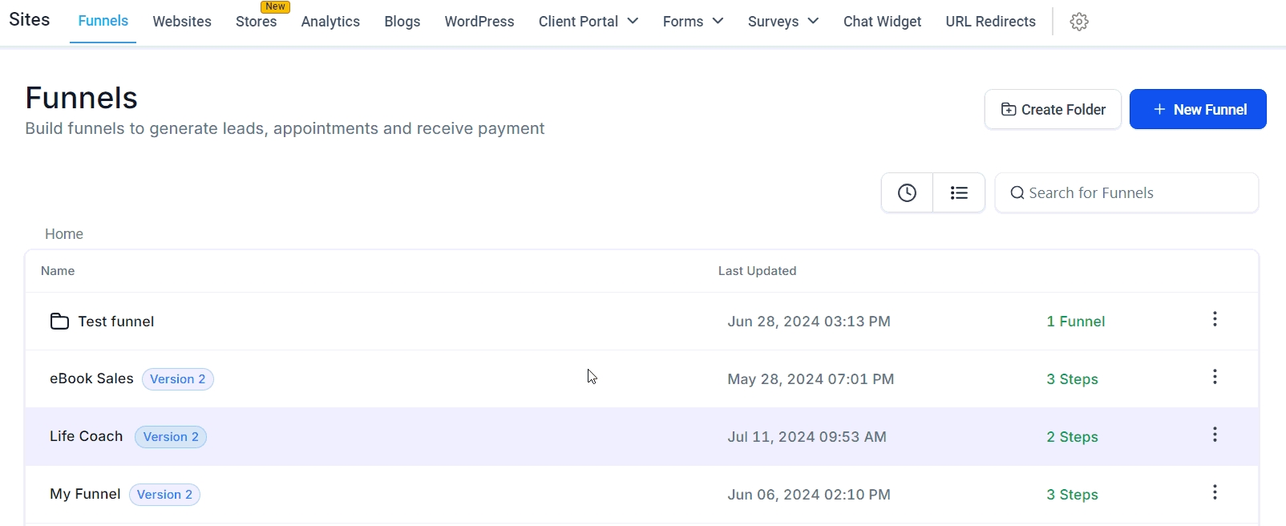Open the Sites settings gear icon

pyautogui.click(x=1079, y=22)
